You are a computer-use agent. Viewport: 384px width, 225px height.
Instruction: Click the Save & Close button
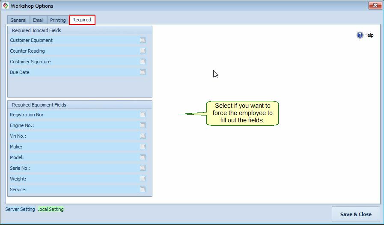tap(356, 214)
